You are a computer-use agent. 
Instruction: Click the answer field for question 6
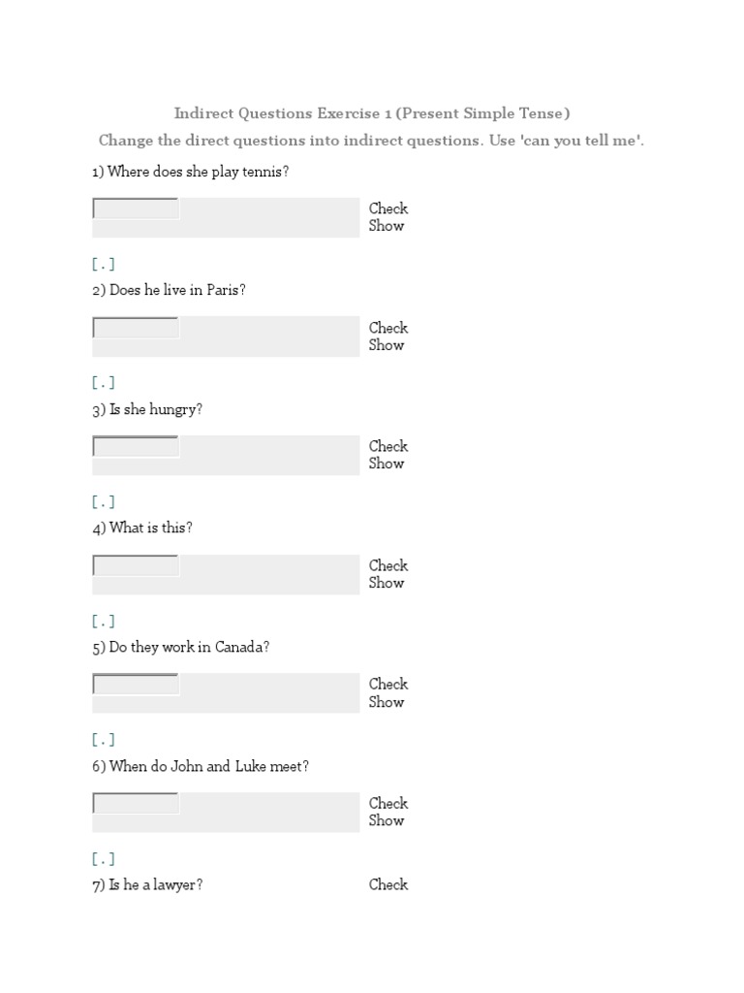click(136, 803)
